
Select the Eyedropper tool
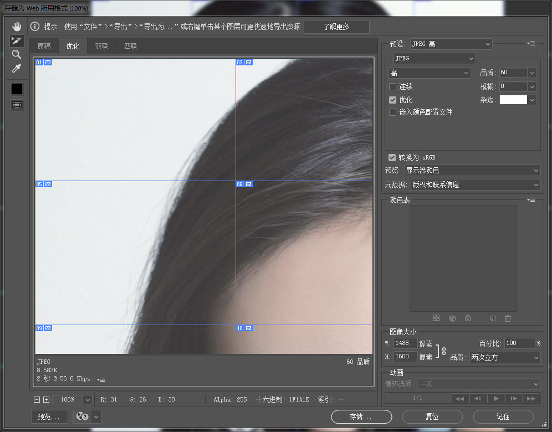(x=17, y=68)
